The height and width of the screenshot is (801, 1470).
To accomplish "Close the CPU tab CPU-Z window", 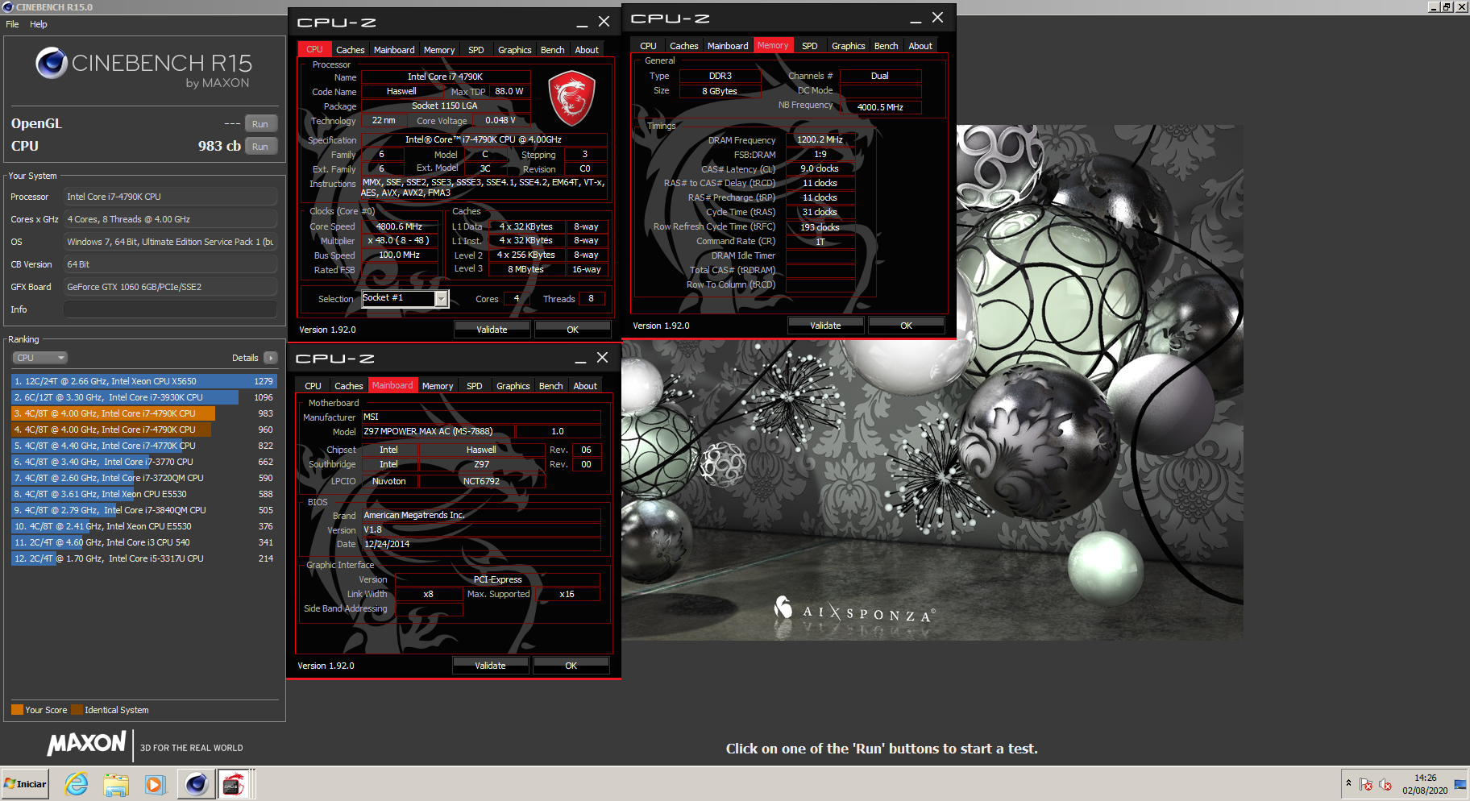I will pyautogui.click(x=604, y=22).
